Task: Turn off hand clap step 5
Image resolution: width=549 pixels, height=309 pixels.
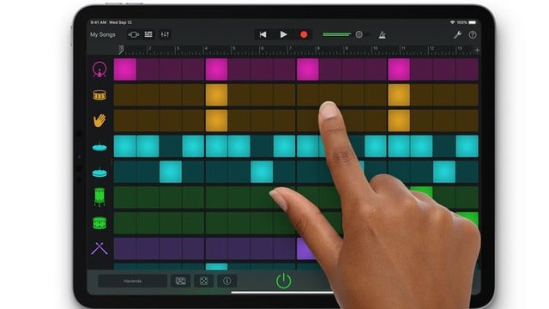Action: 216,120
